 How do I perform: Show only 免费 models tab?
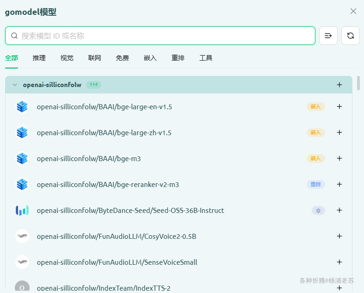pos(122,58)
